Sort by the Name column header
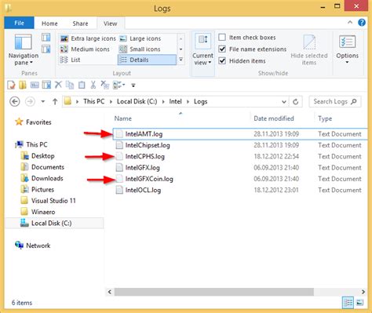 click(x=122, y=118)
